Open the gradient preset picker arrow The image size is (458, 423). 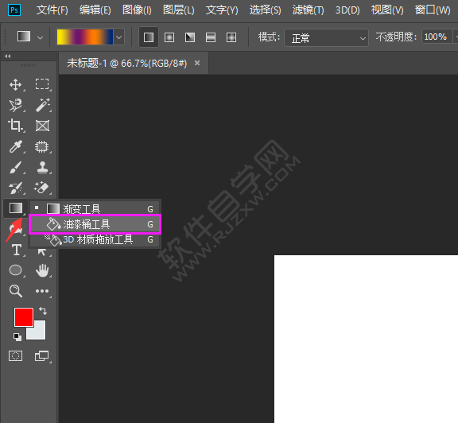[119, 37]
